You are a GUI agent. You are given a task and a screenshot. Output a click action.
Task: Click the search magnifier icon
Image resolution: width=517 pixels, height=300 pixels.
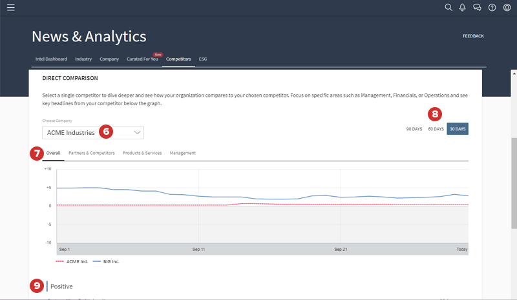tap(449, 8)
